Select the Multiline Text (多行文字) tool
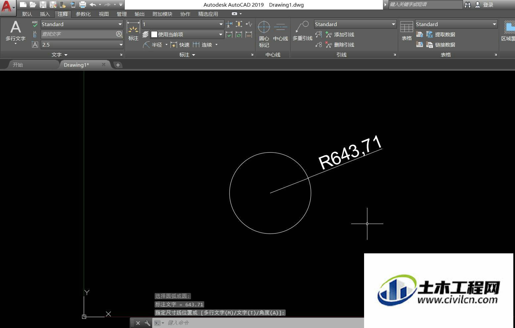 [15, 32]
